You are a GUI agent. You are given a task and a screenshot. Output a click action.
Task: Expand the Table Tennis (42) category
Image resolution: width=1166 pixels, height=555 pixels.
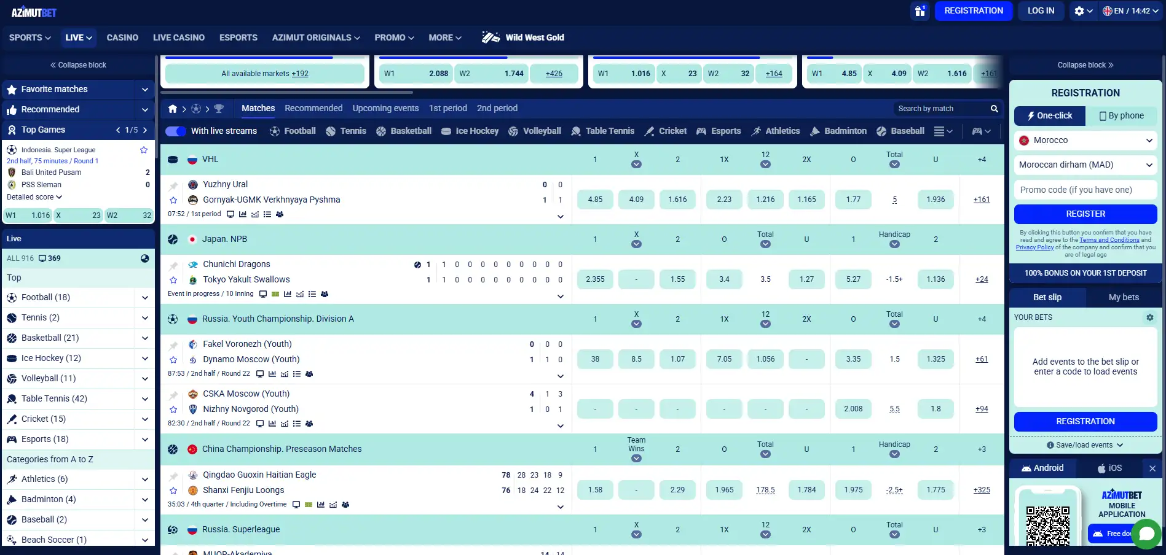tap(145, 399)
